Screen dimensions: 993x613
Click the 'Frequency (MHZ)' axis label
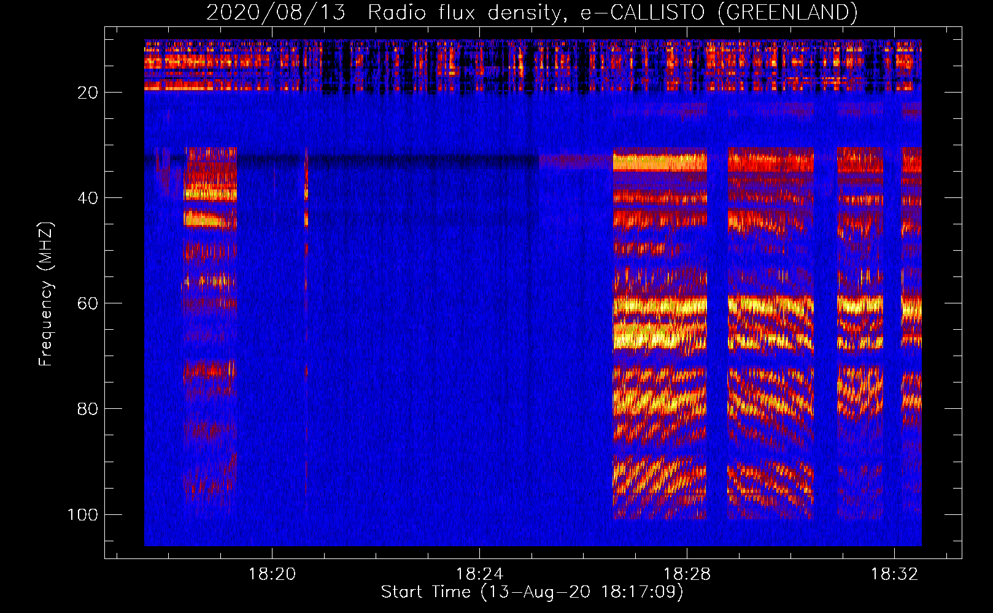click(46, 294)
